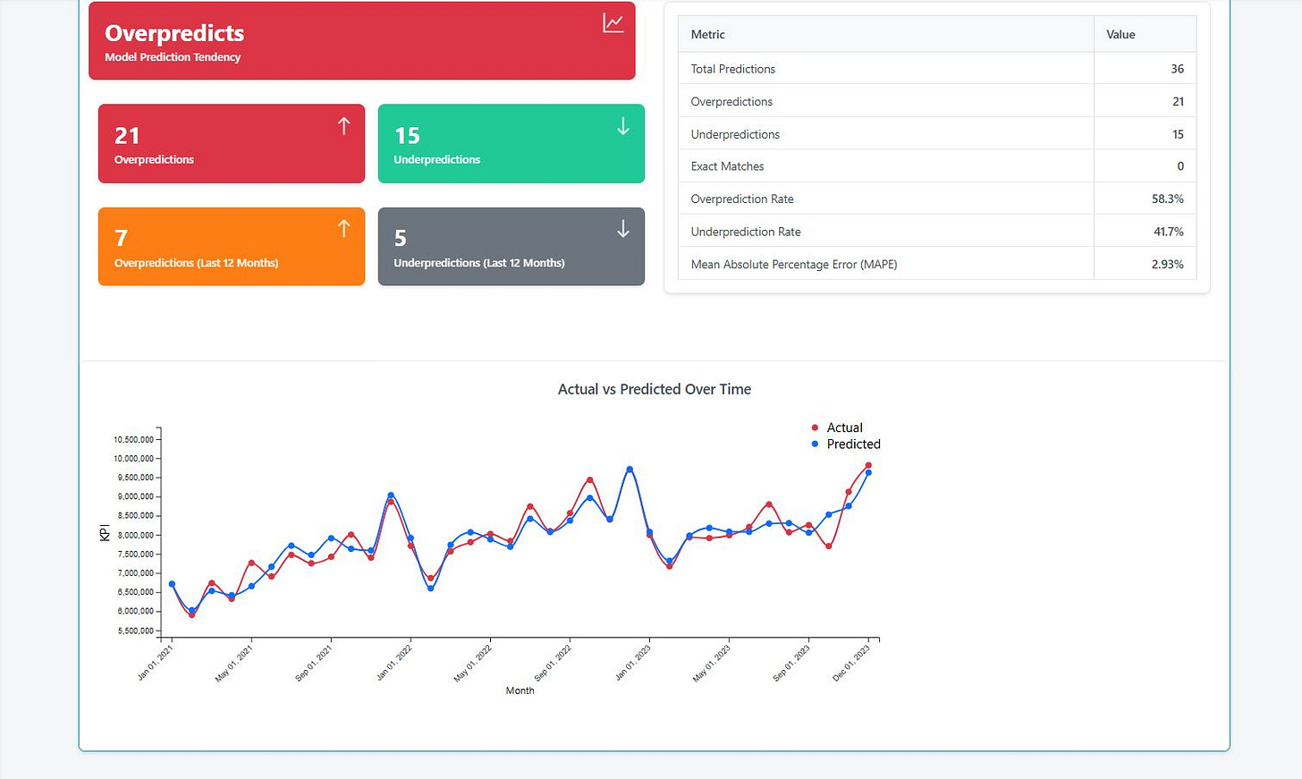The image size is (1302, 779).
Task: Click the 2.93% MAPE value
Action: click(x=1168, y=265)
